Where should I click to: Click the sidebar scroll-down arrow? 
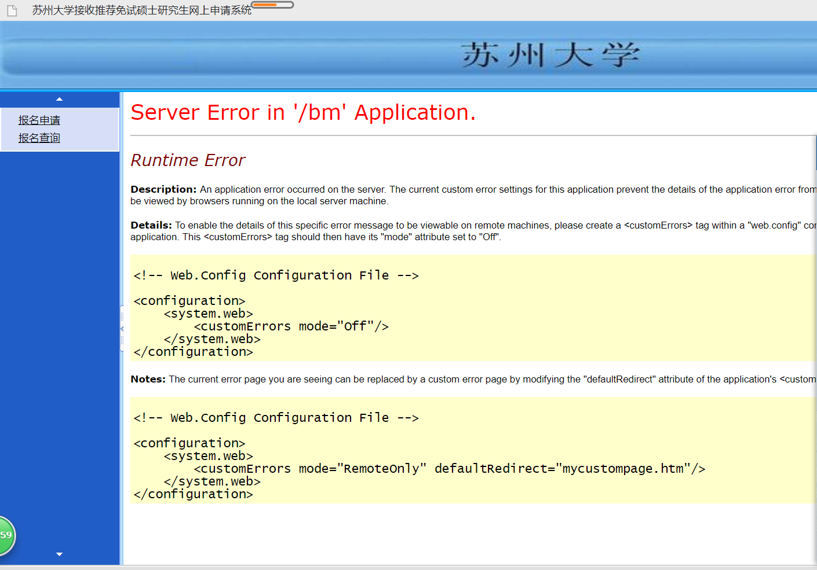[x=59, y=554]
